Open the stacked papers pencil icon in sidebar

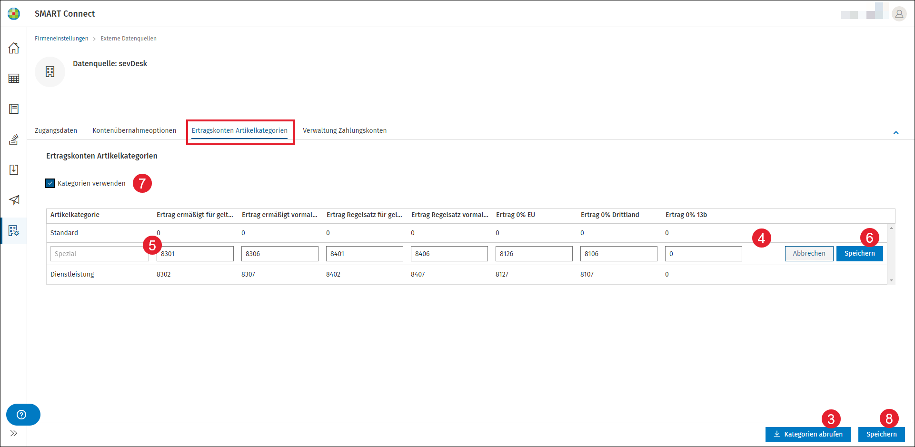14,139
